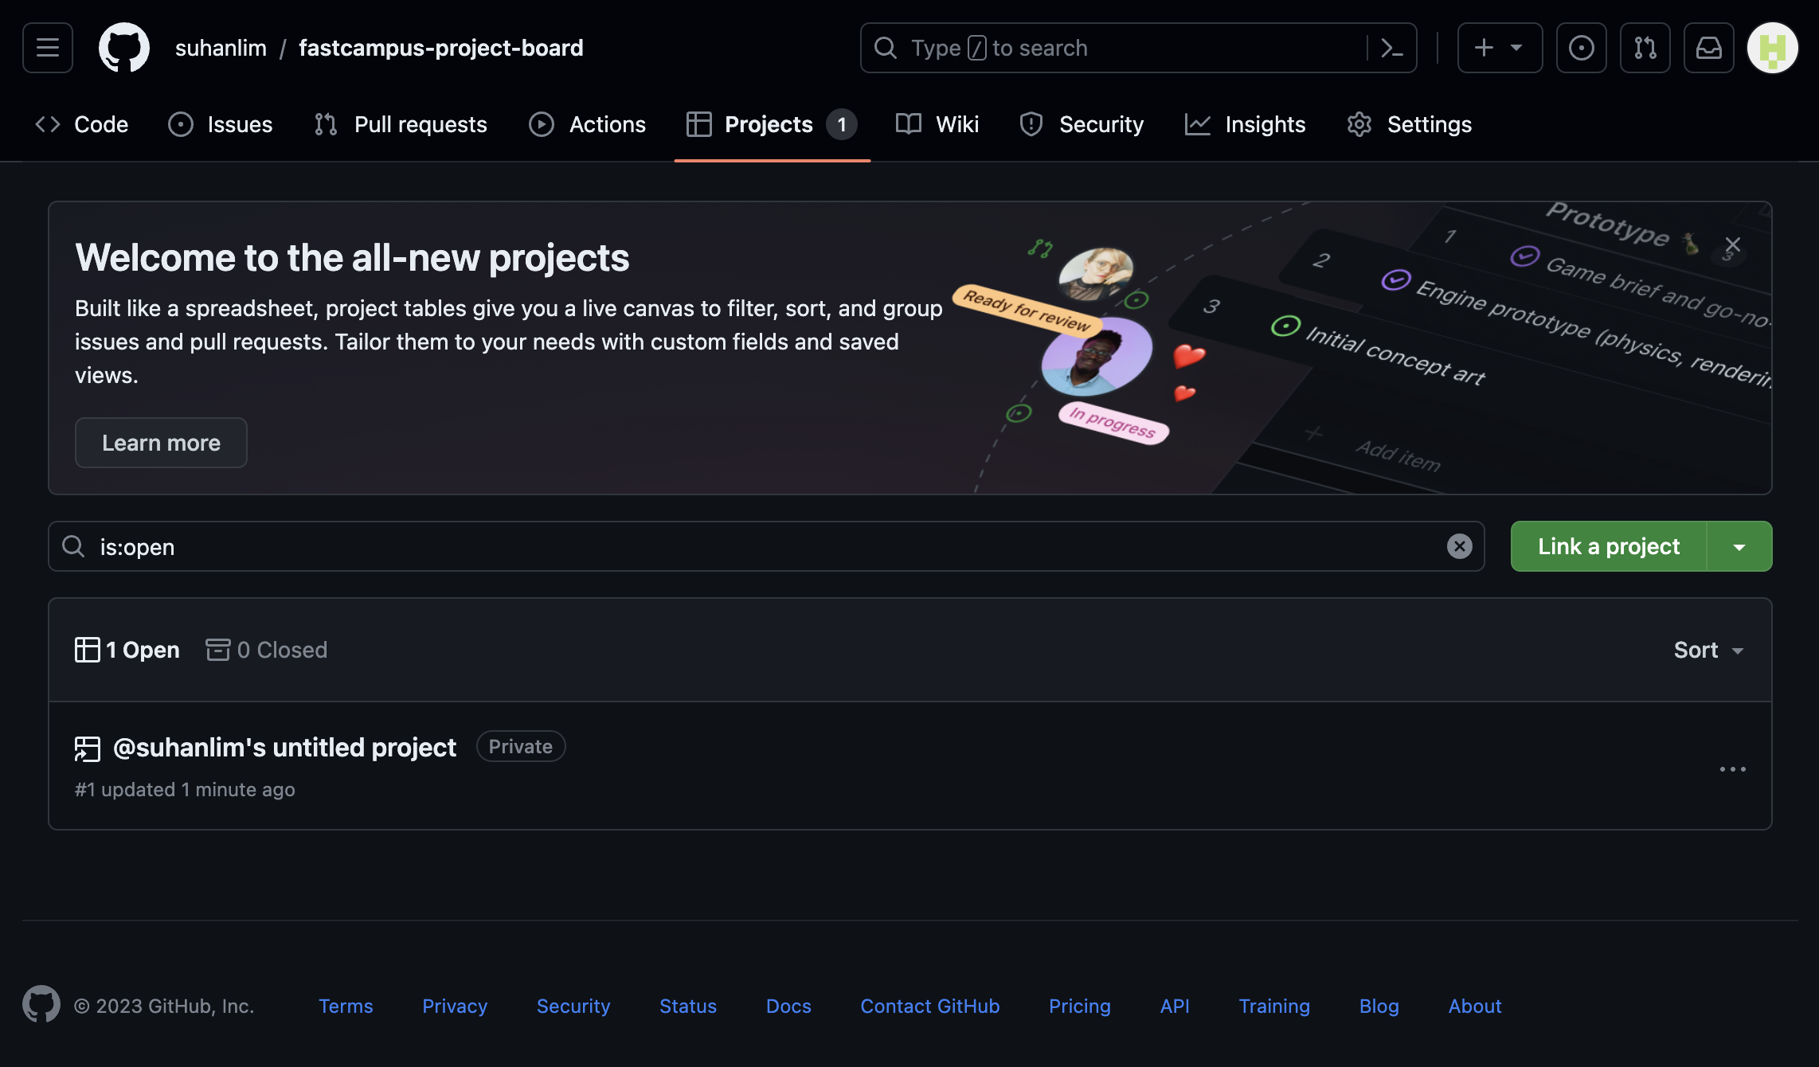Screen dimensions: 1819x1067
Task: Clear the is:open search filter
Action: [1459, 546]
